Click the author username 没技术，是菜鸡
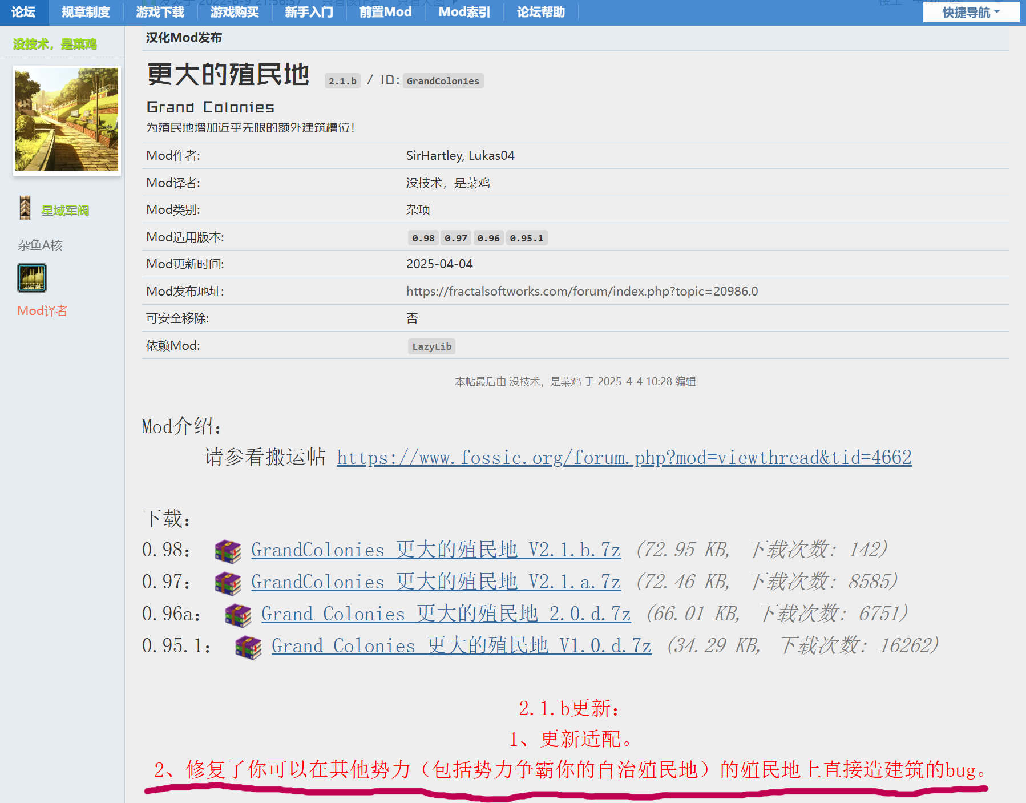This screenshot has height=803, width=1026. 55,44
